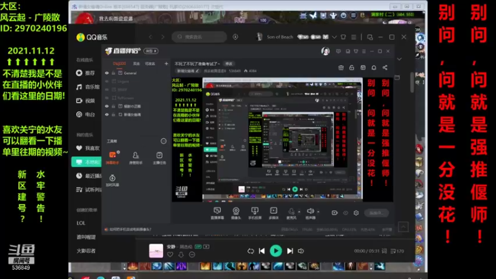Viewport: 496px width, 279px height.
Task: Select the General source row
Action: tap(136, 73)
